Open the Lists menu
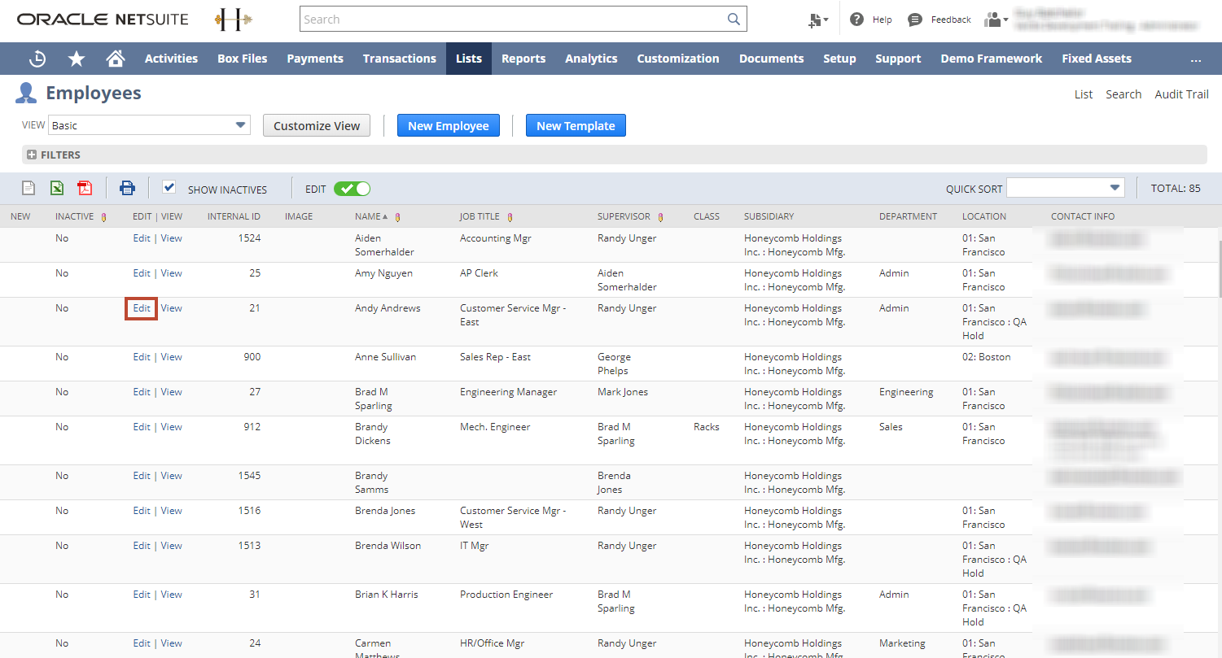This screenshot has height=658, width=1222. [x=469, y=59]
